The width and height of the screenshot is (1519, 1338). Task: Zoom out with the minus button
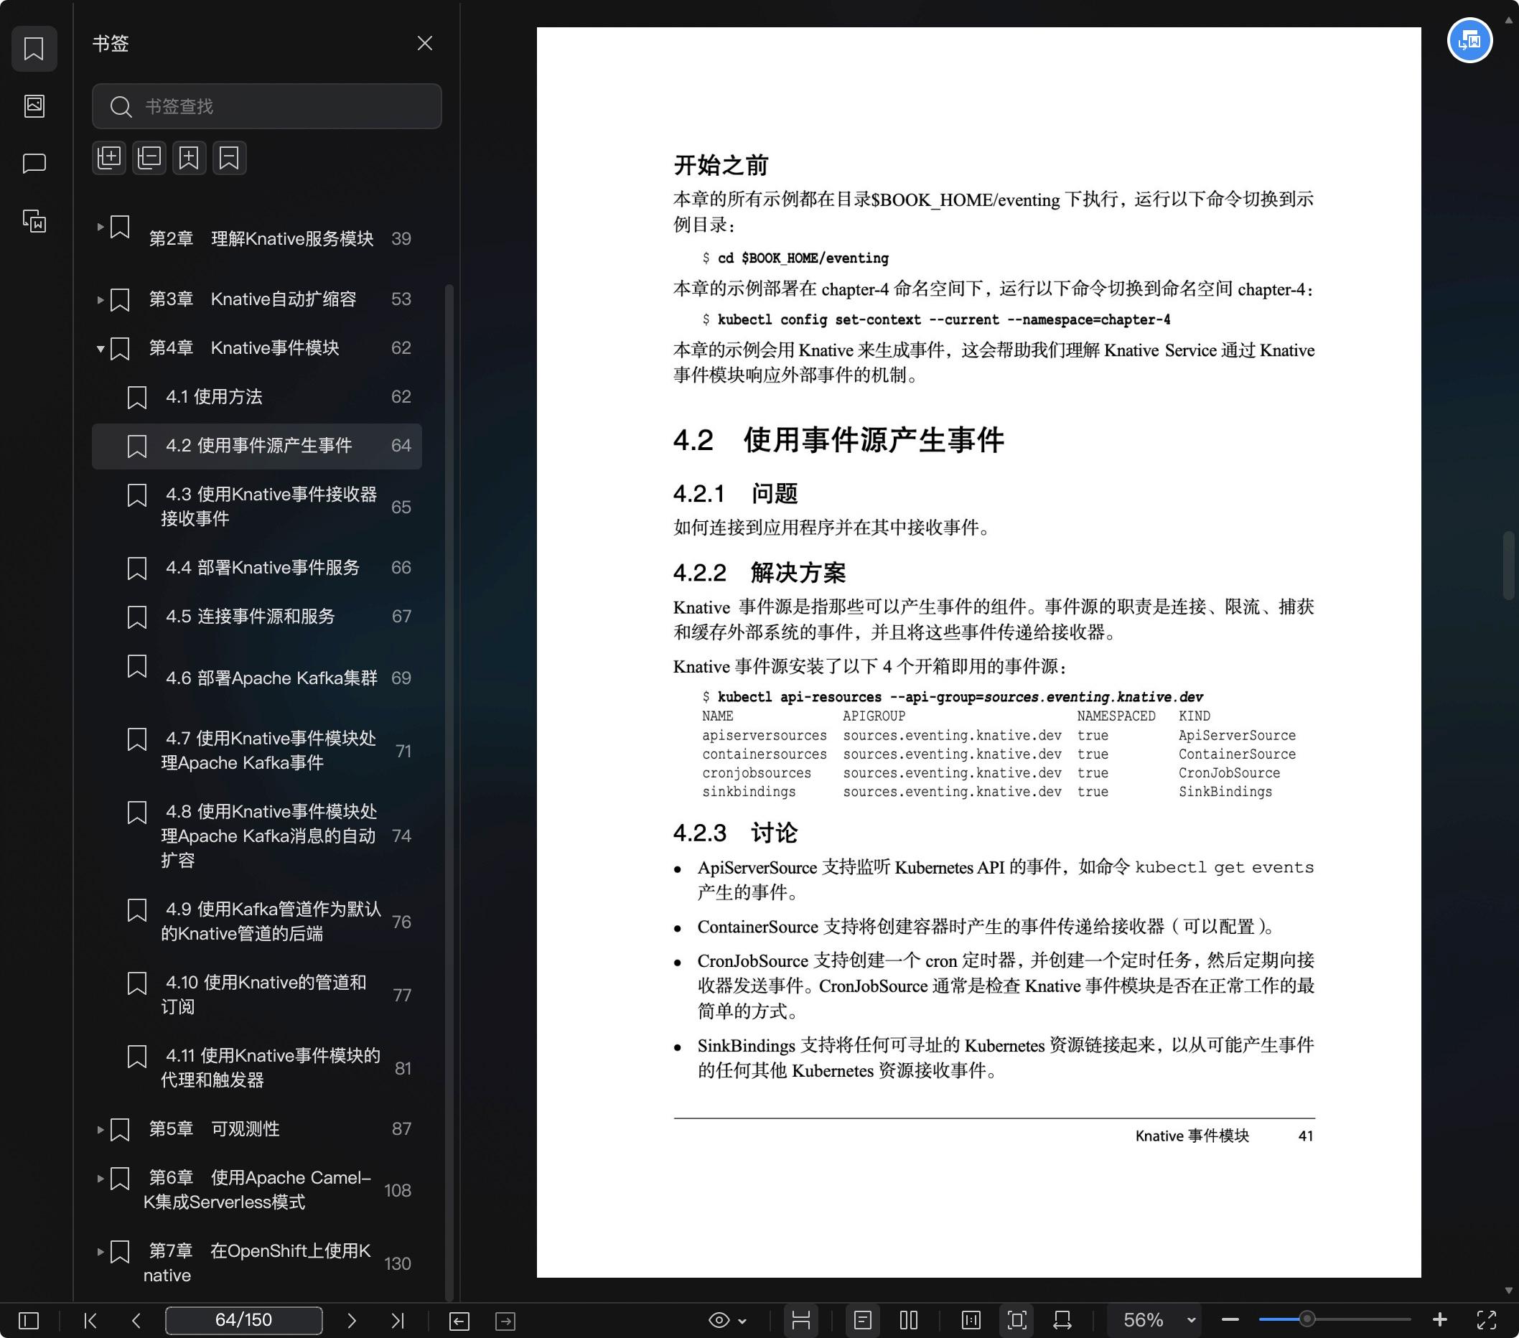(1230, 1320)
